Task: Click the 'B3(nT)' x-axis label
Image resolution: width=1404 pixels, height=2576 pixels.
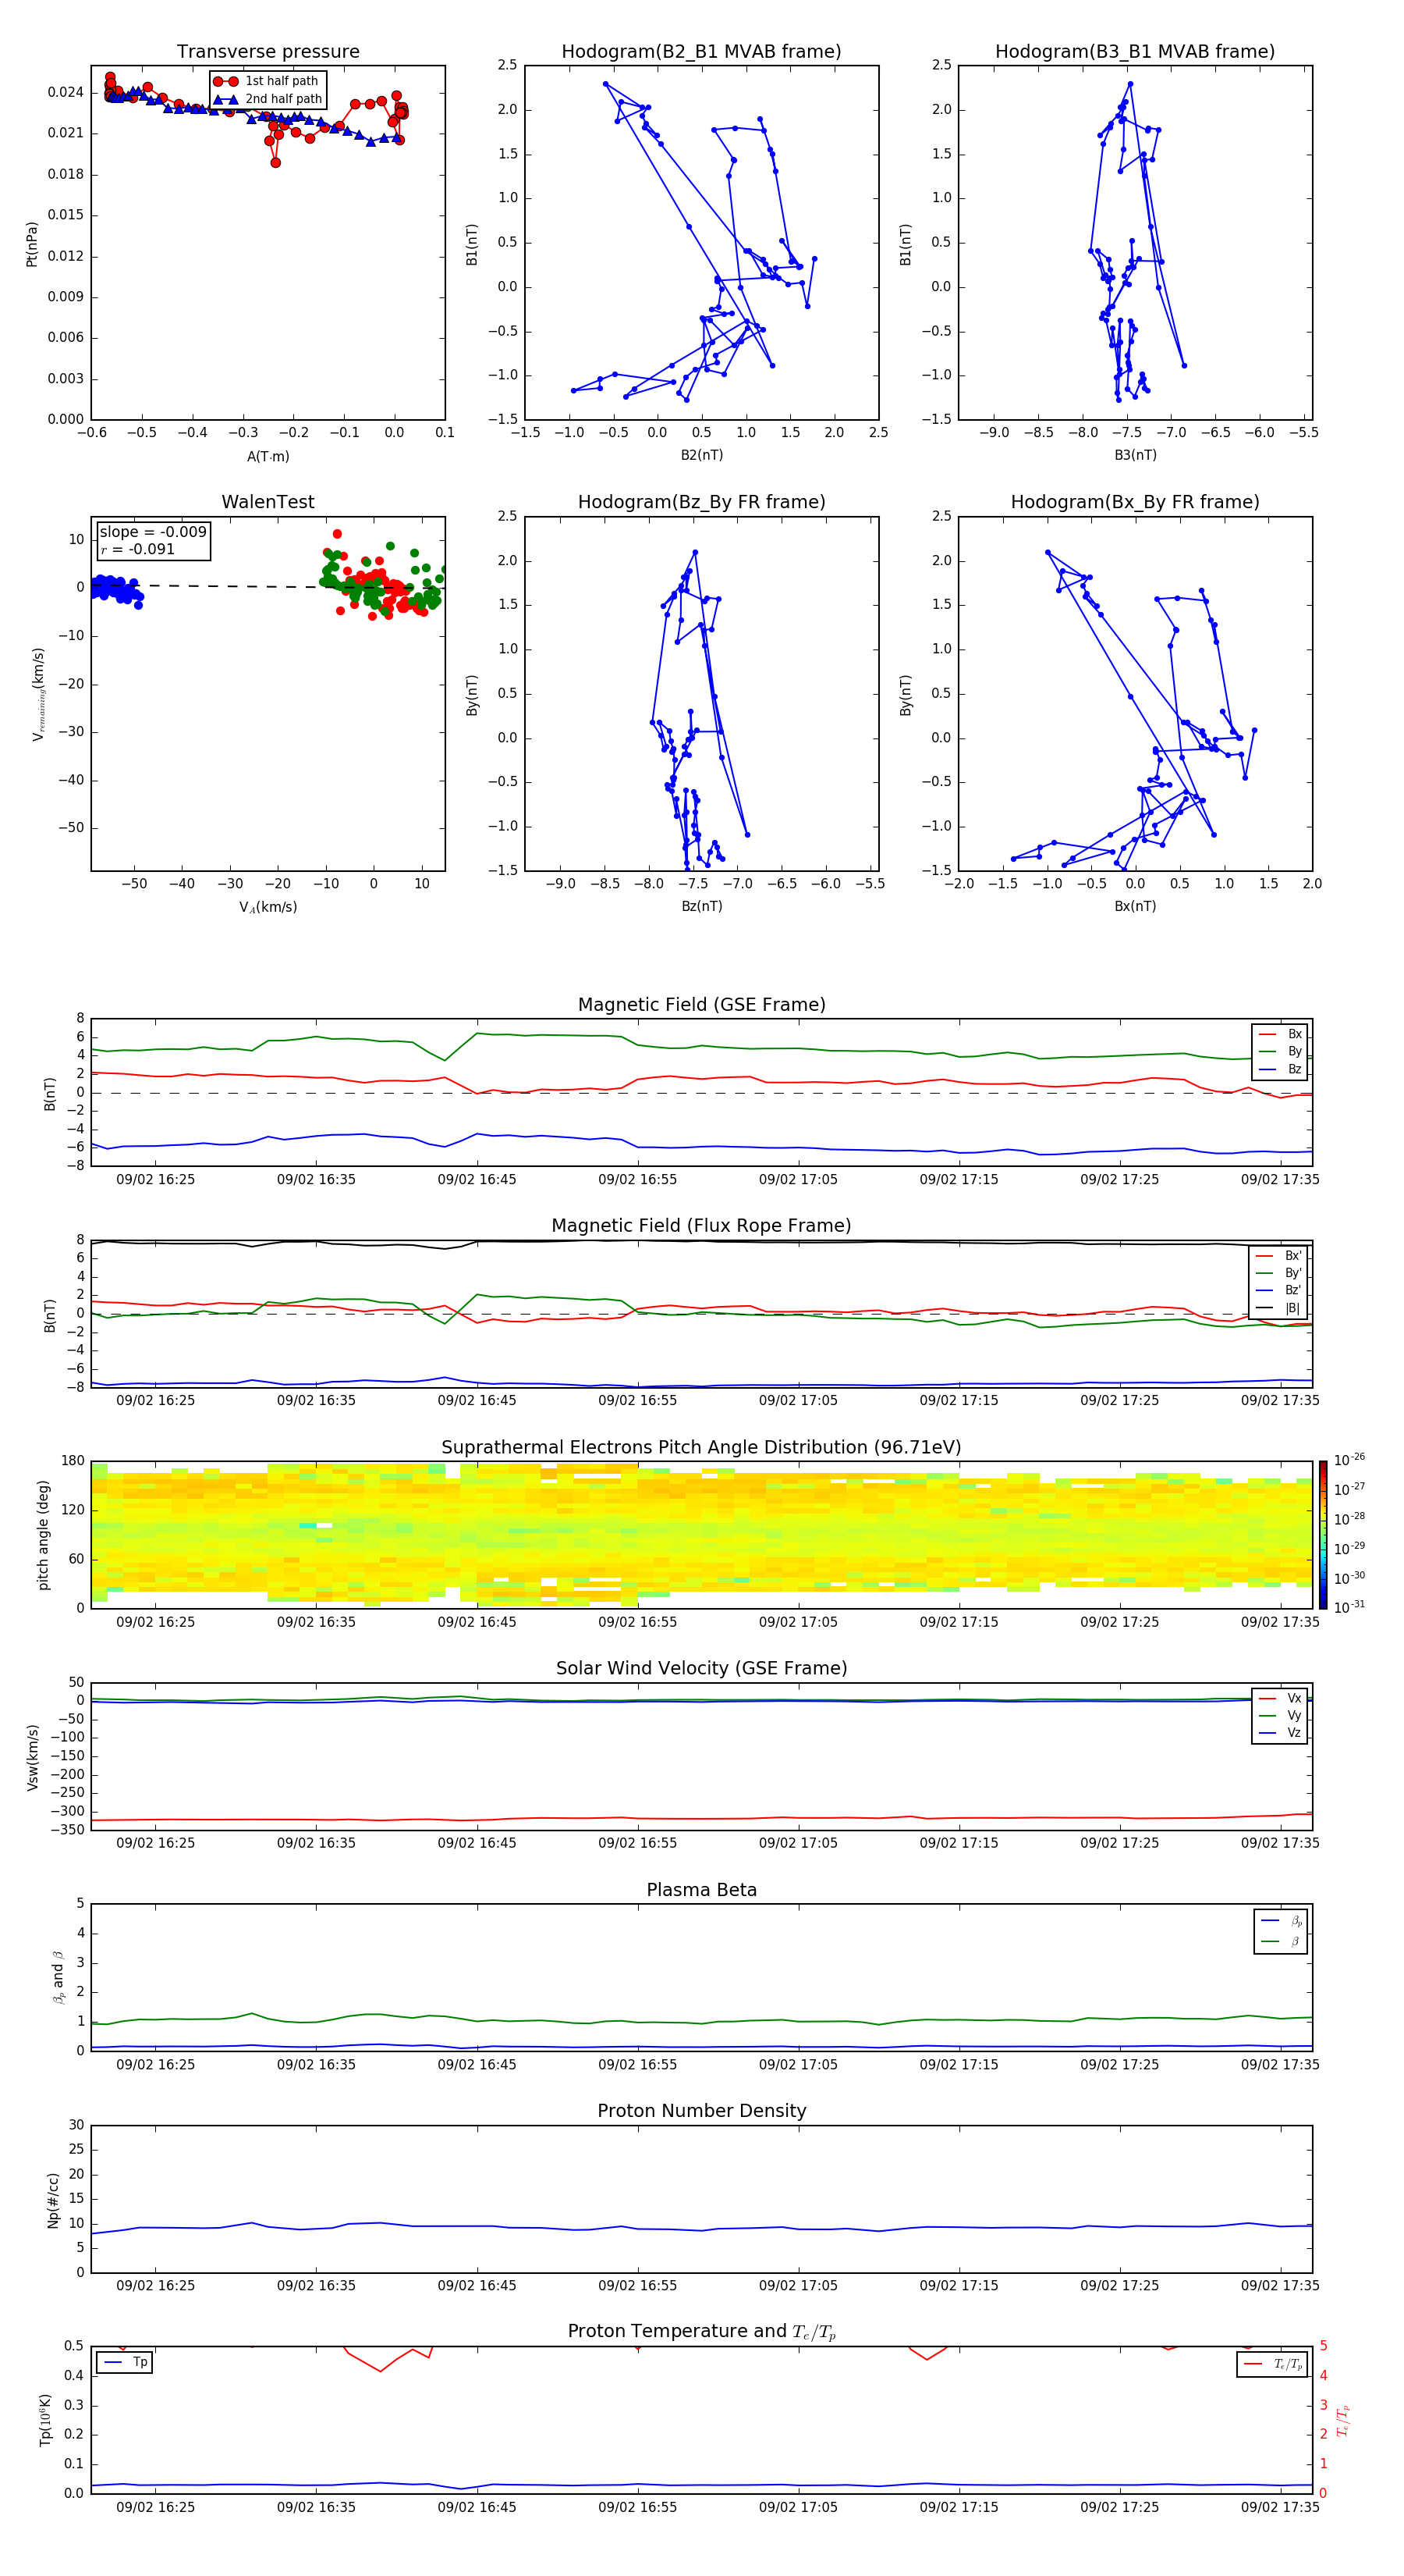Action: click(1135, 455)
